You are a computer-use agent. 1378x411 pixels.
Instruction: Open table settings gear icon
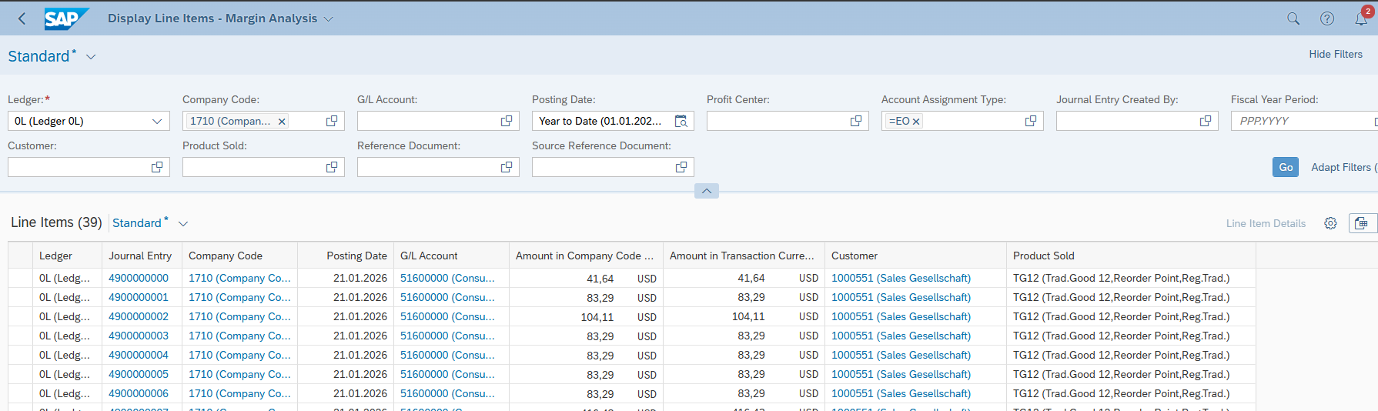coord(1330,223)
